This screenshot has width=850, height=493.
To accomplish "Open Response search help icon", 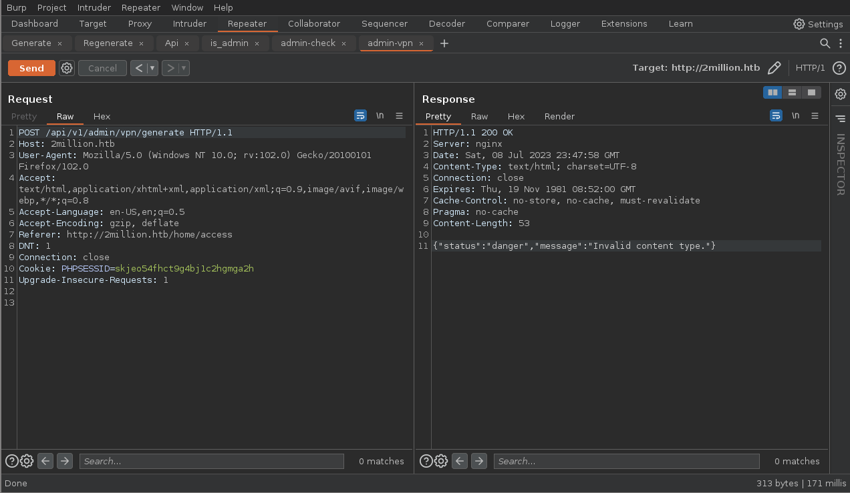I will point(426,461).
